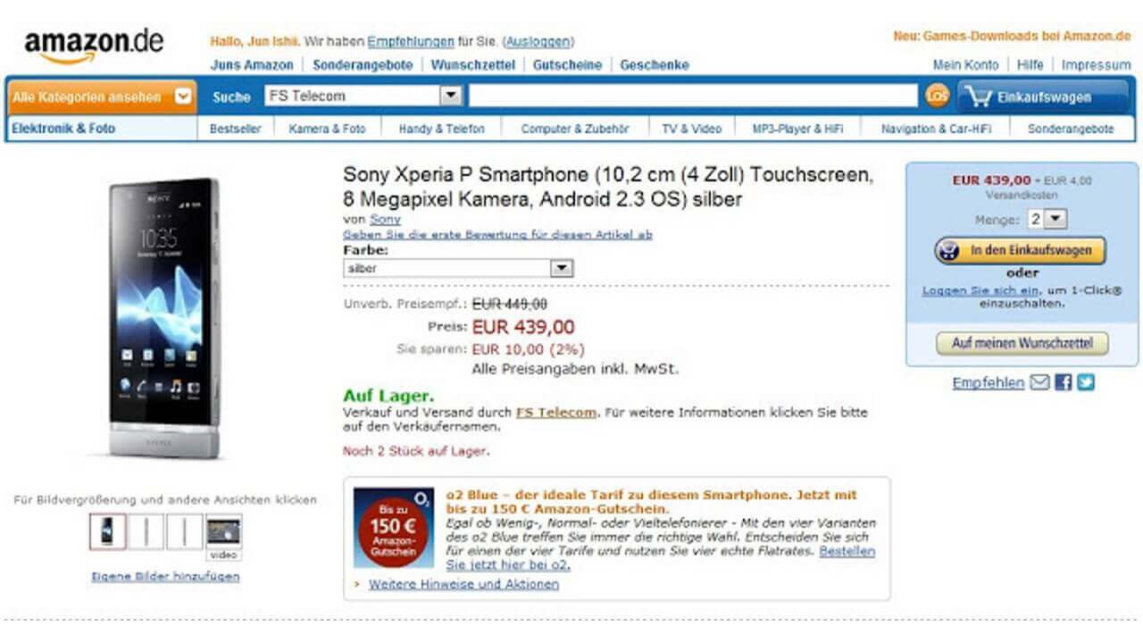Expand the Alle Kategorien ansehen dropdown

coord(101,96)
